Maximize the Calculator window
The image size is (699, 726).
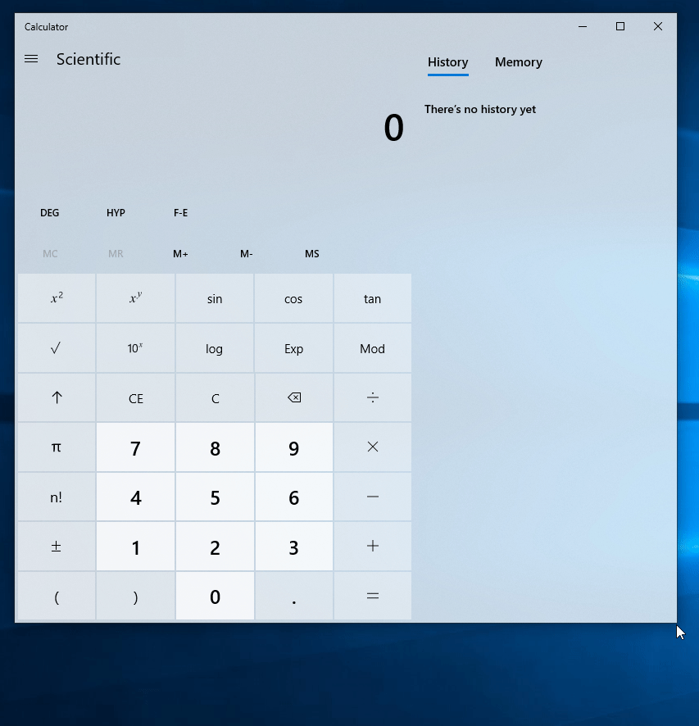click(620, 26)
